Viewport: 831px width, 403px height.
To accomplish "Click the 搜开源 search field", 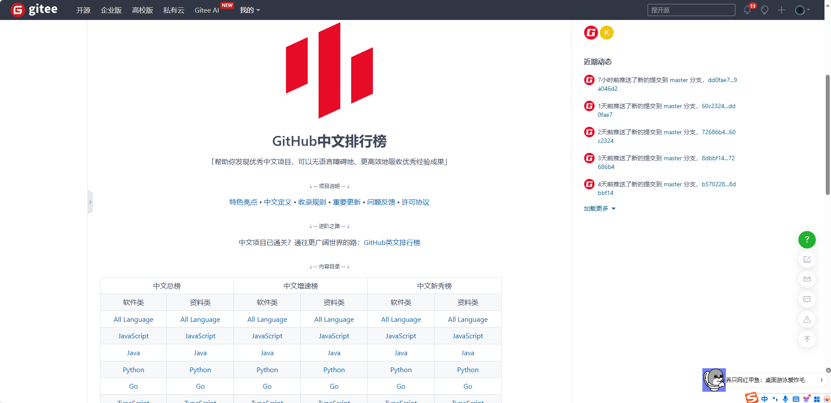I will click(x=691, y=10).
